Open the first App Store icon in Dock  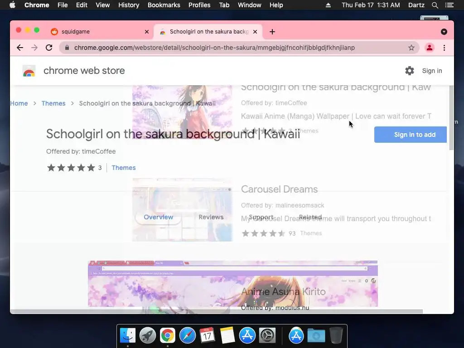pos(247,336)
